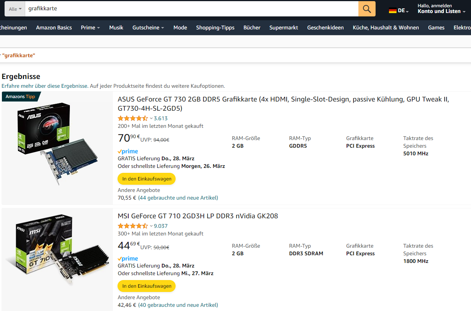Screen dimensions: 471x311
Task: Open the German flag language selector
Action: [x=398, y=11]
